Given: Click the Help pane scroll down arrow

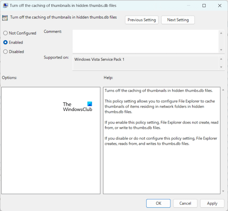Looking at the screenshot, I should point(223,191).
